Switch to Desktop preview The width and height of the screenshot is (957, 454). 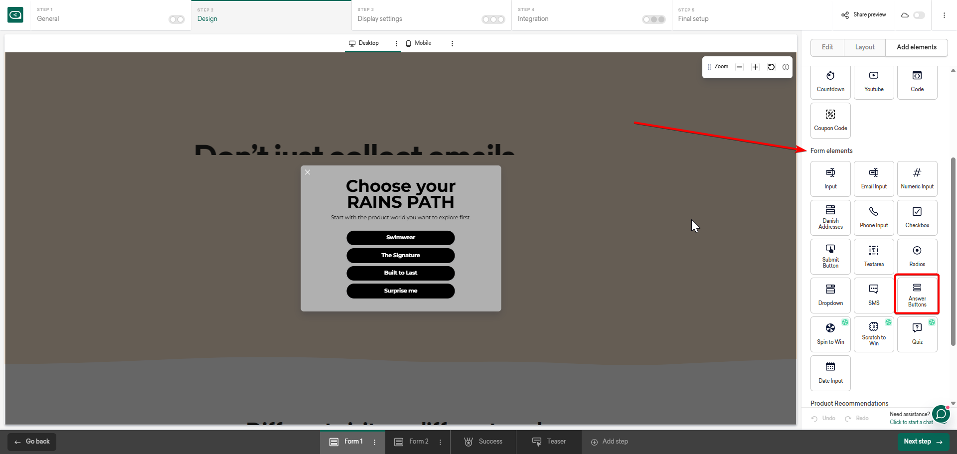click(x=364, y=43)
